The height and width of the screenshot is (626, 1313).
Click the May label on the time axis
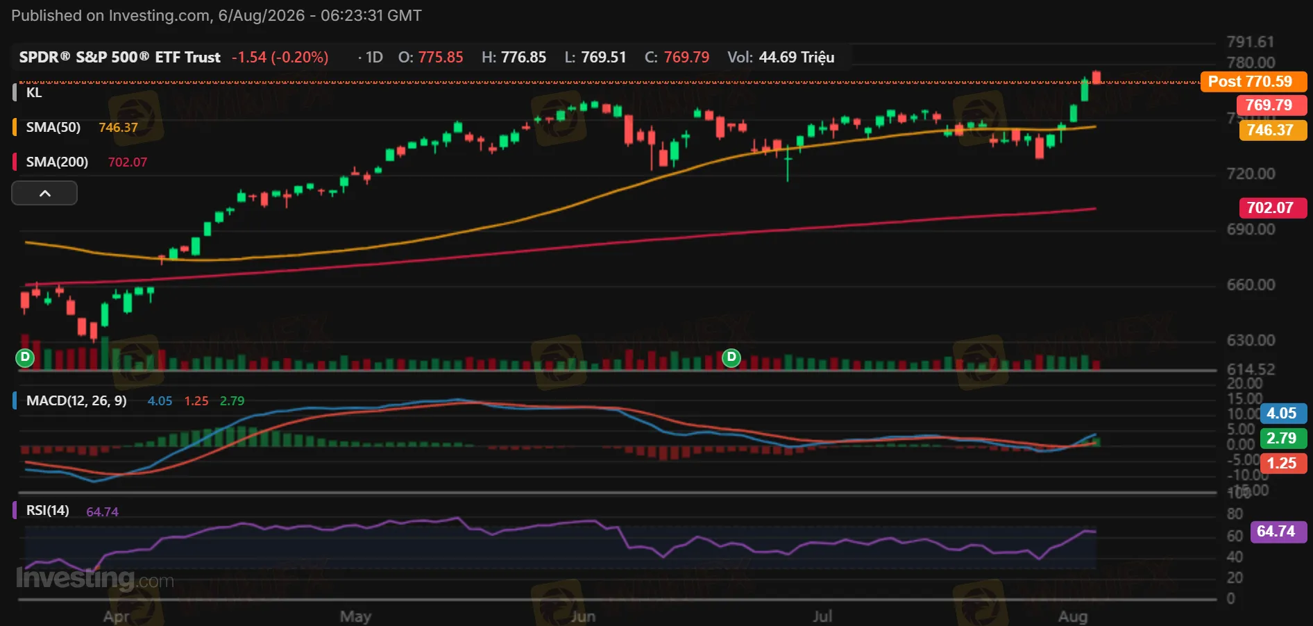point(355,616)
